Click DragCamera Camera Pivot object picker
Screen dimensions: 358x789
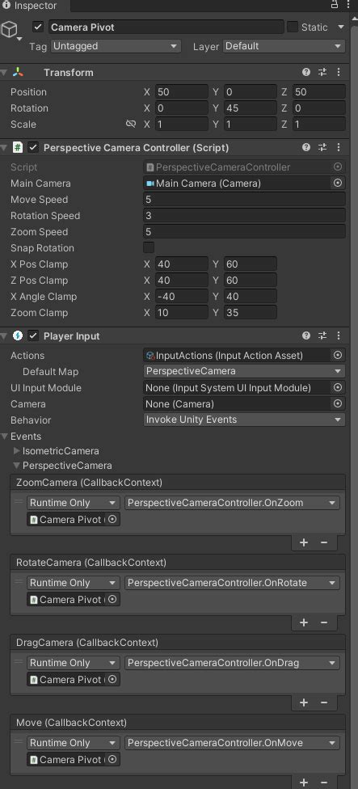112,679
